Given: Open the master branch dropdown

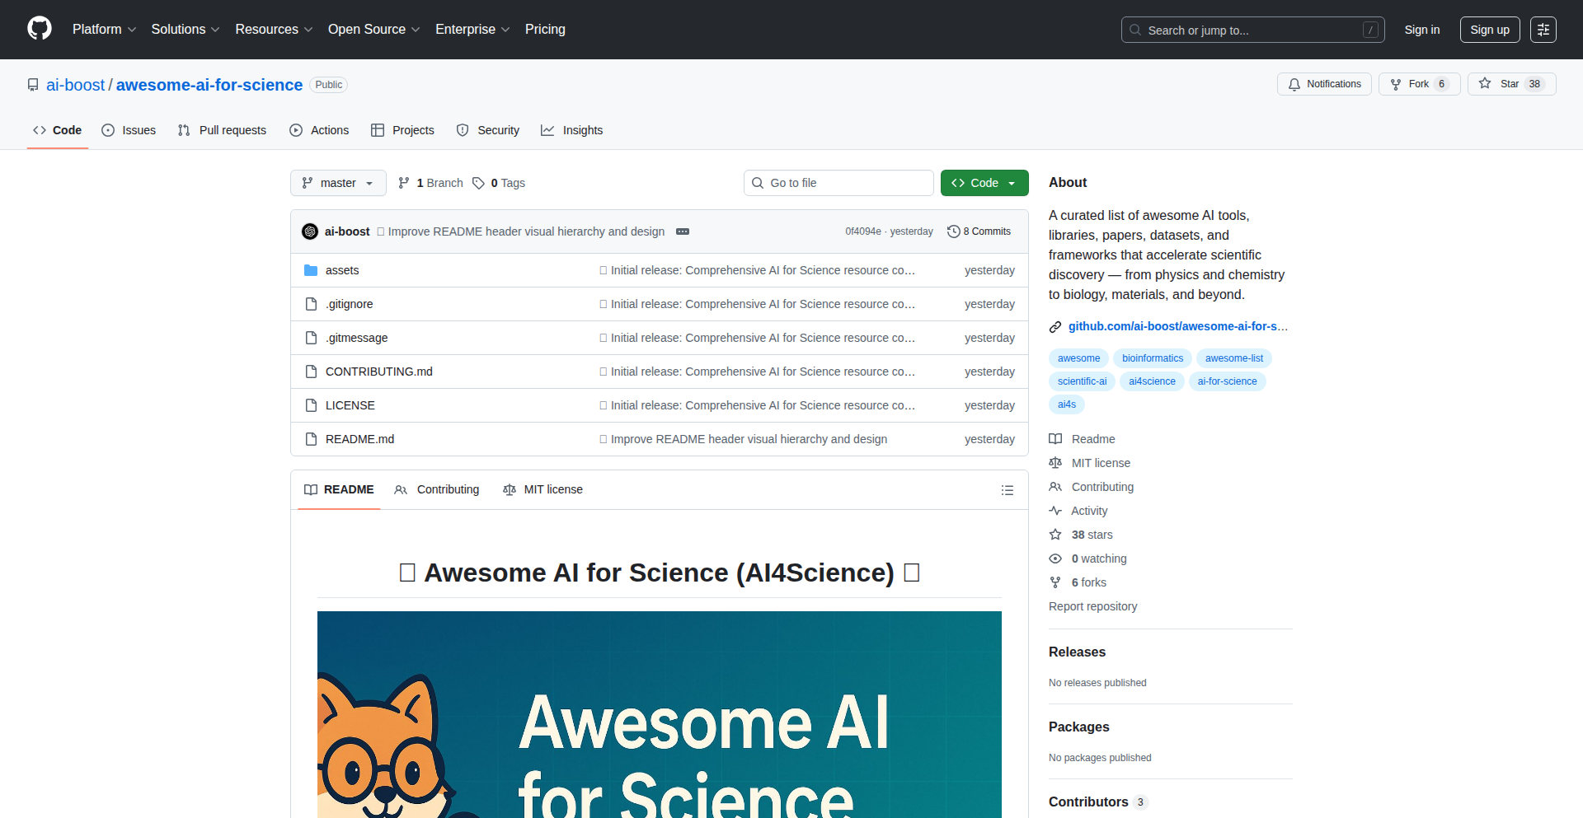Looking at the screenshot, I should coord(338,183).
